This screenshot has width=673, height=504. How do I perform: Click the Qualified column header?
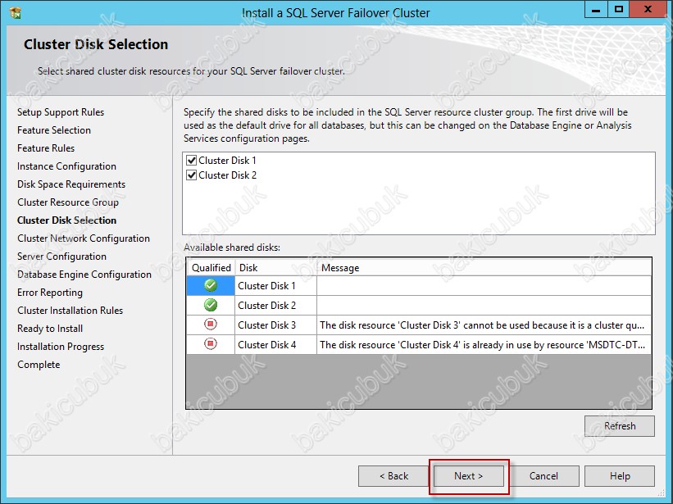coord(211,268)
